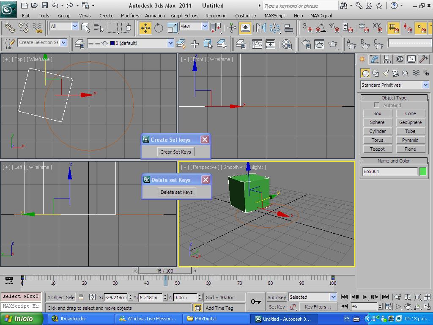Open the Render Setup teapot icon

(306, 44)
